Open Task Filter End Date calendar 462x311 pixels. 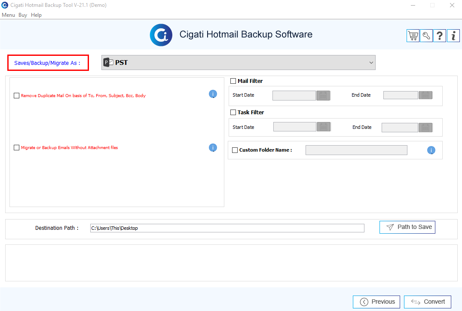[x=425, y=128]
